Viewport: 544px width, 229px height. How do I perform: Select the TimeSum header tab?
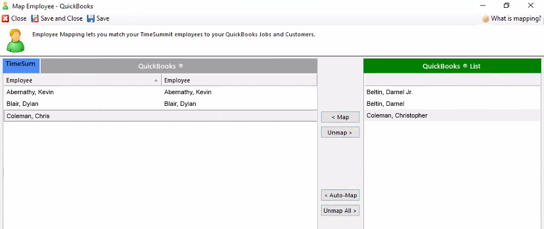22,66
